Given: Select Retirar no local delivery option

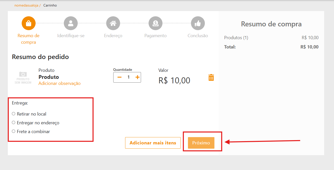Looking at the screenshot, I should click(x=14, y=114).
